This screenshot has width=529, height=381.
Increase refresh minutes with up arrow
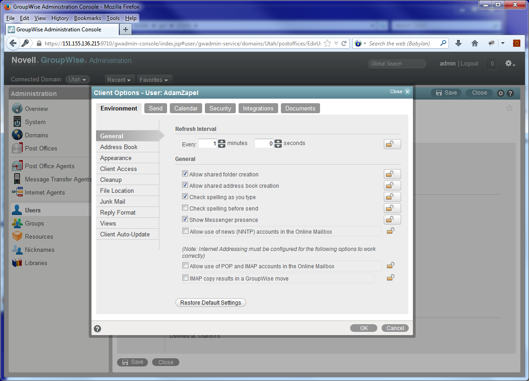point(222,141)
